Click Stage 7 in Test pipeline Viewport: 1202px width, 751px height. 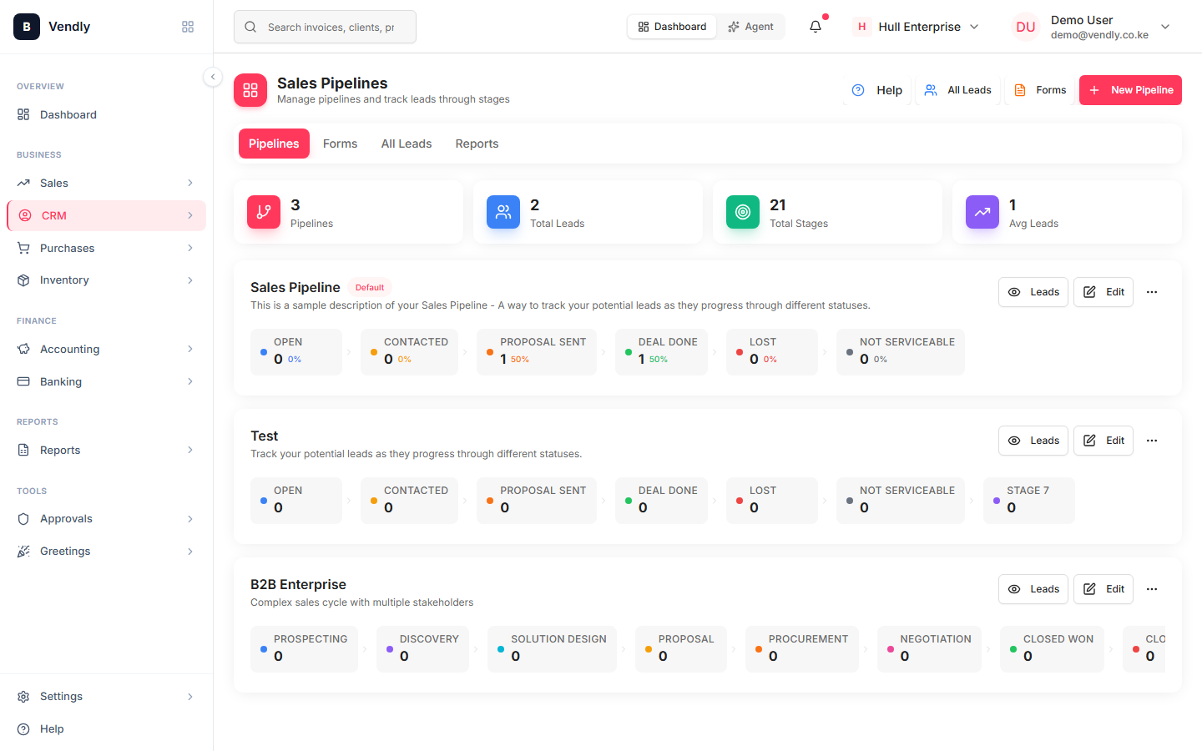(x=1029, y=501)
